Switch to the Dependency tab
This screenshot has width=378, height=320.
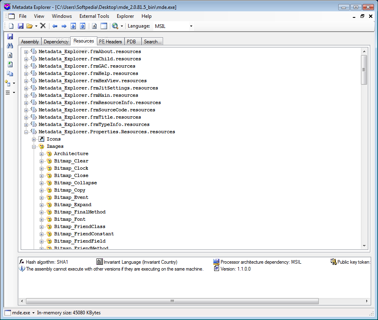click(x=56, y=42)
